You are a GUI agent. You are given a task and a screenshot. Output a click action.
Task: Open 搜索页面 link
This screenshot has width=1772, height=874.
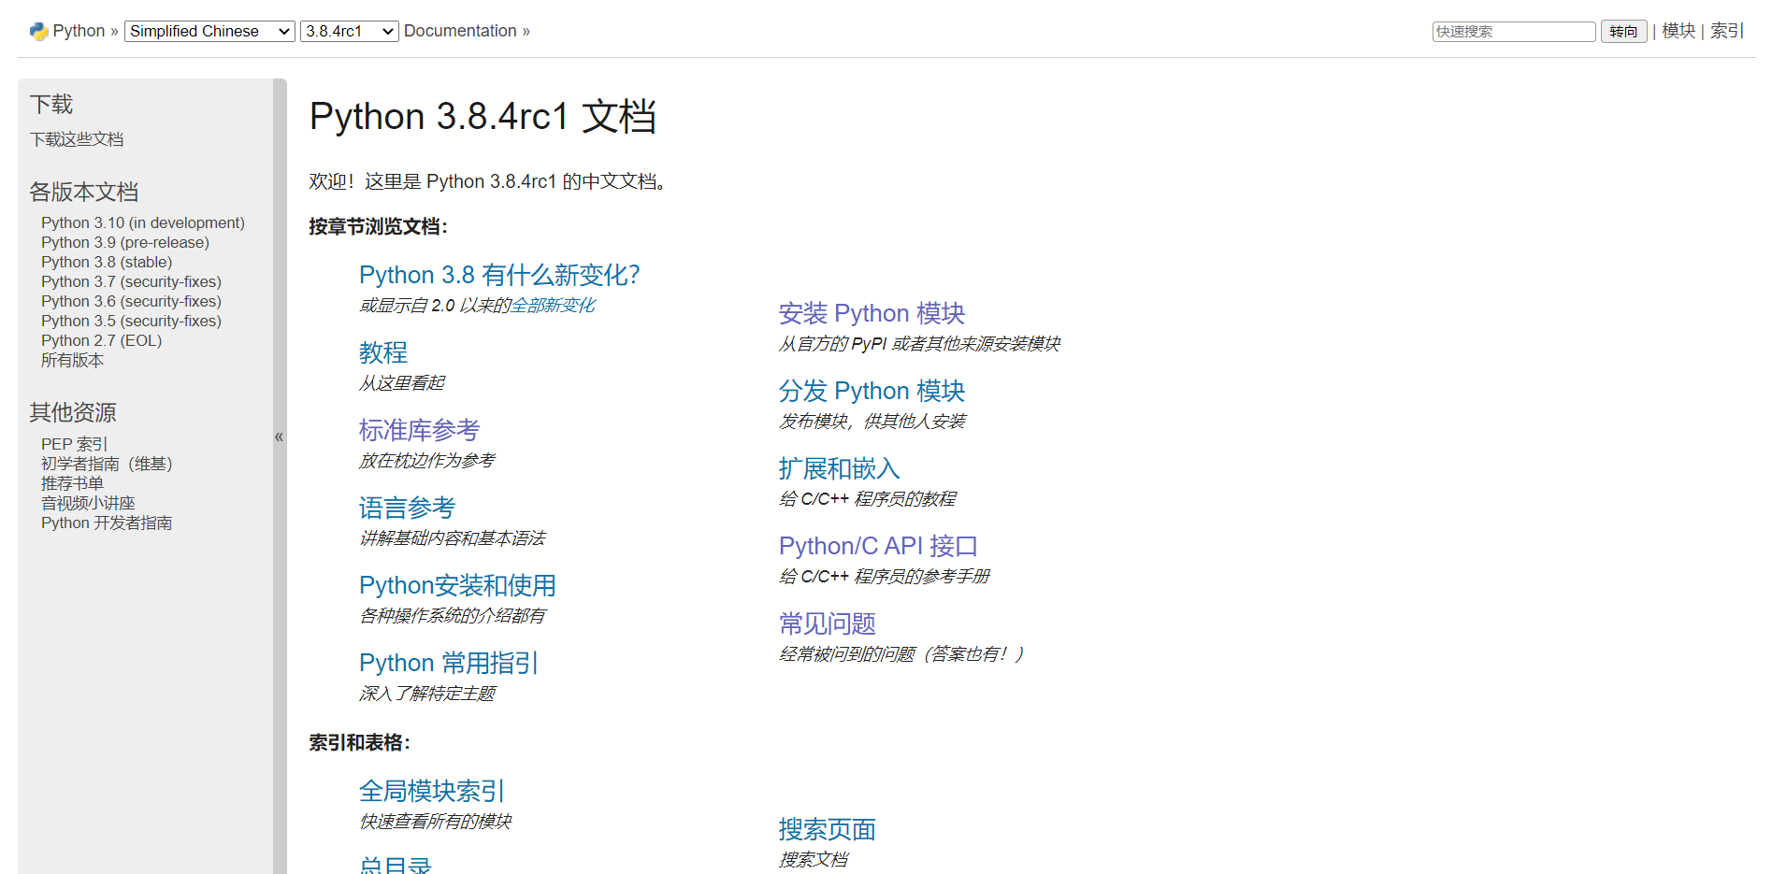(x=828, y=829)
